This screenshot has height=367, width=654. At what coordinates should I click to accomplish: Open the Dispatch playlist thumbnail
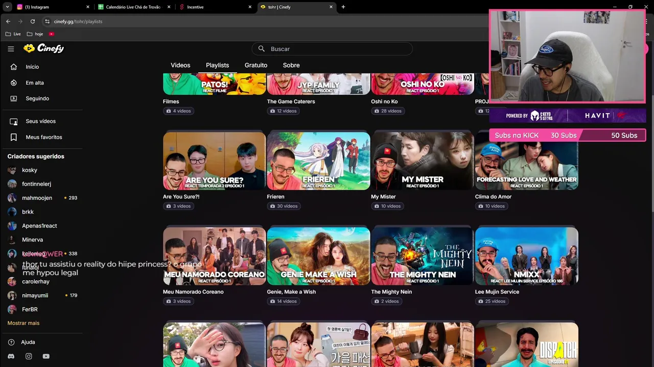coord(527,345)
